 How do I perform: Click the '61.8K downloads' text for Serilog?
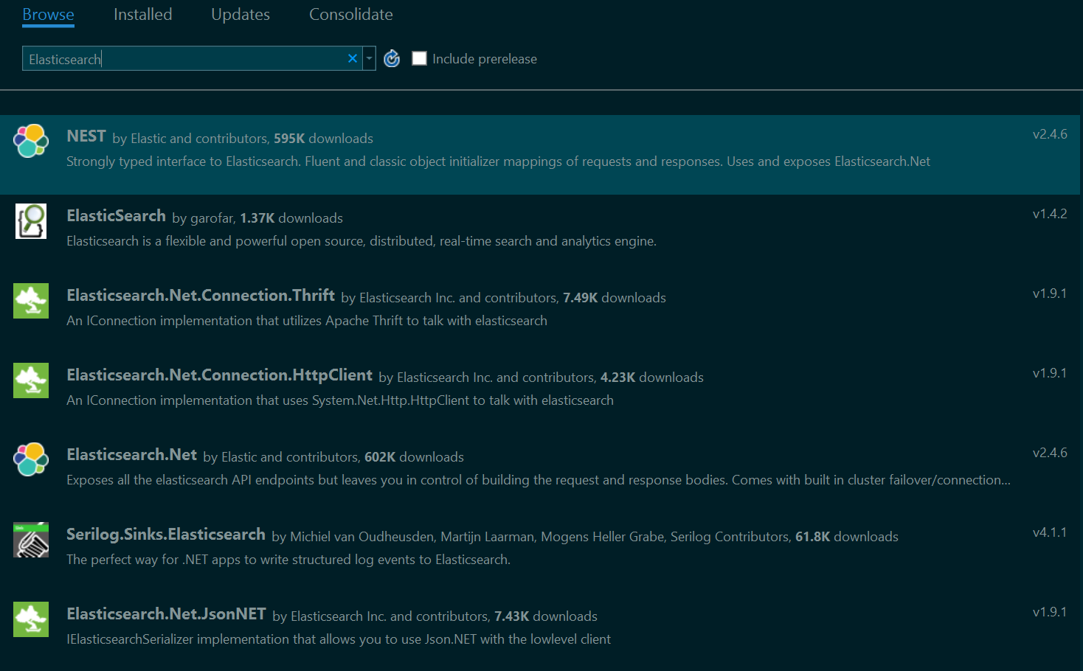(847, 537)
